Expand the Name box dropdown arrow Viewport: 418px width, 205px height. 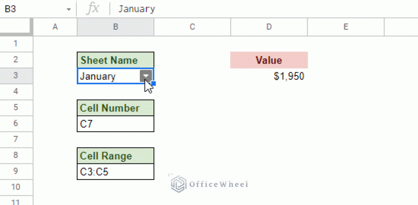[69, 9]
